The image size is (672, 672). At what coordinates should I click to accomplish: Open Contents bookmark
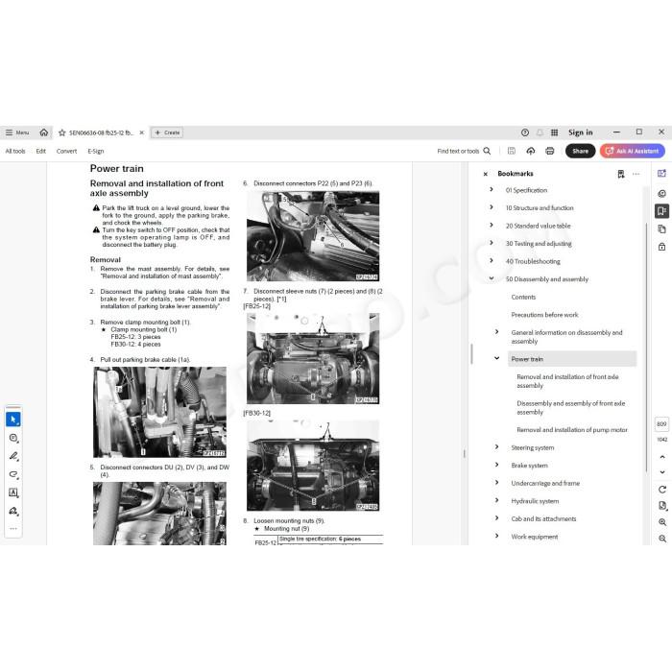[523, 297]
